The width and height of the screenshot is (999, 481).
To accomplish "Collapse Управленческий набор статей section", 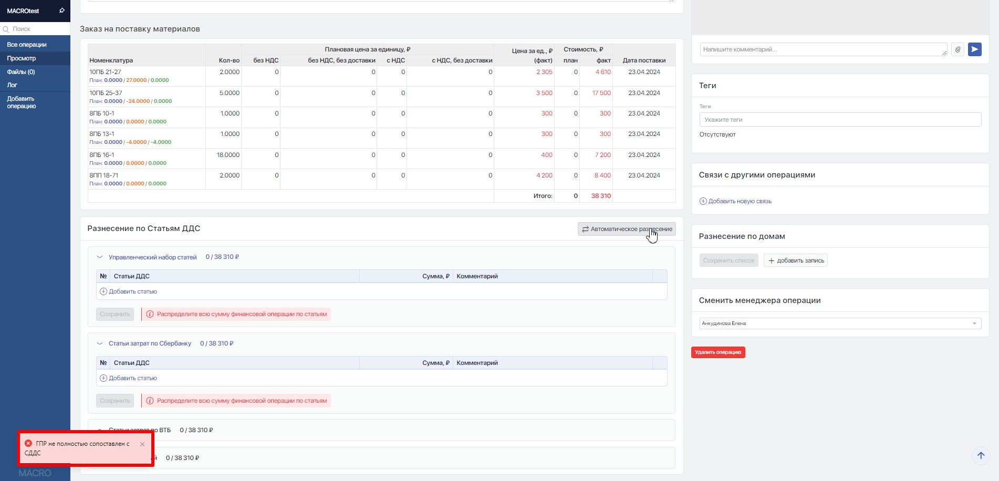I will click(x=99, y=257).
